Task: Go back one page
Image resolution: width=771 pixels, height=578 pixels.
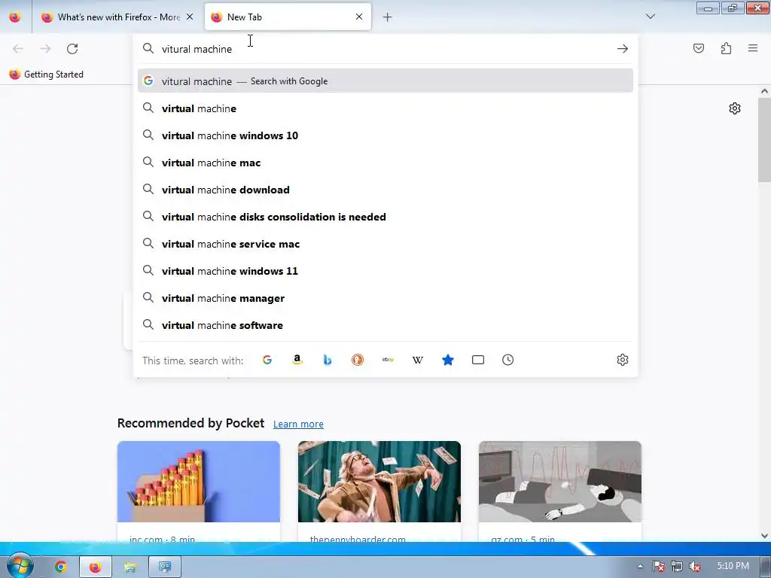Action: pyautogui.click(x=18, y=49)
